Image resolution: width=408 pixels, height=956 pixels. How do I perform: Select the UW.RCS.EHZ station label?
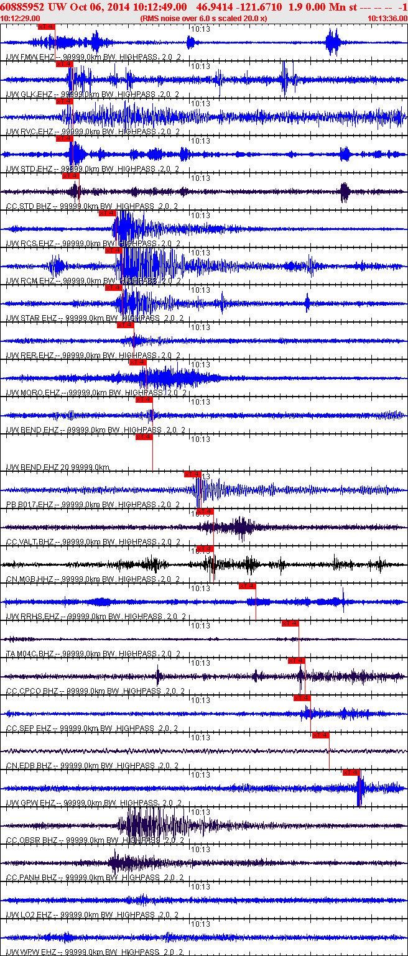[93, 244]
